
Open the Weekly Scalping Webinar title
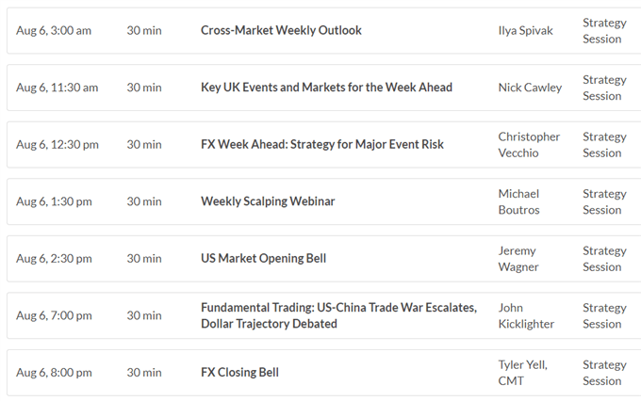(x=268, y=201)
